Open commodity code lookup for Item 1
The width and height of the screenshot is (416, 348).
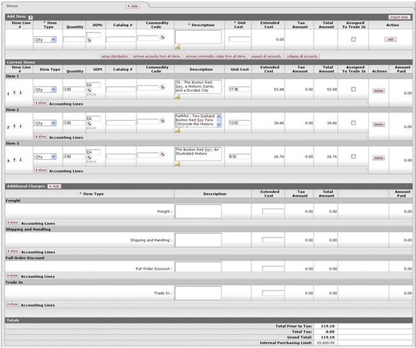(x=162, y=87)
